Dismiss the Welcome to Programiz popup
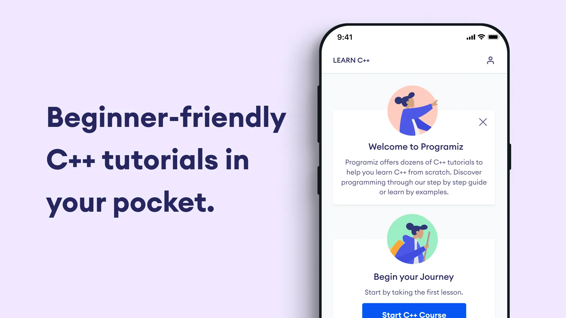This screenshot has height=318, width=566. [x=483, y=122]
